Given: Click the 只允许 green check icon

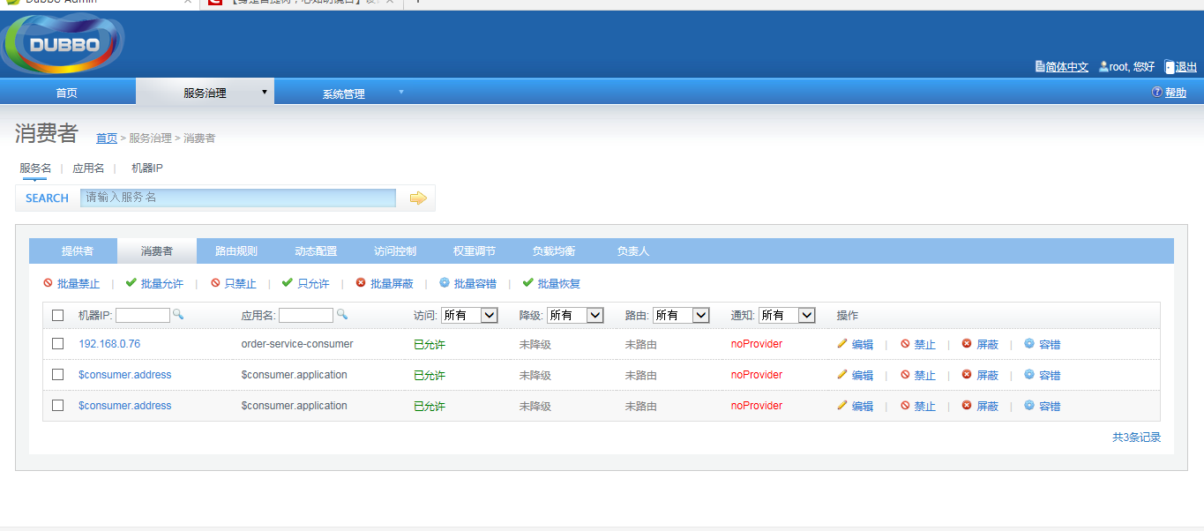Looking at the screenshot, I should pyautogui.click(x=287, y=283).
